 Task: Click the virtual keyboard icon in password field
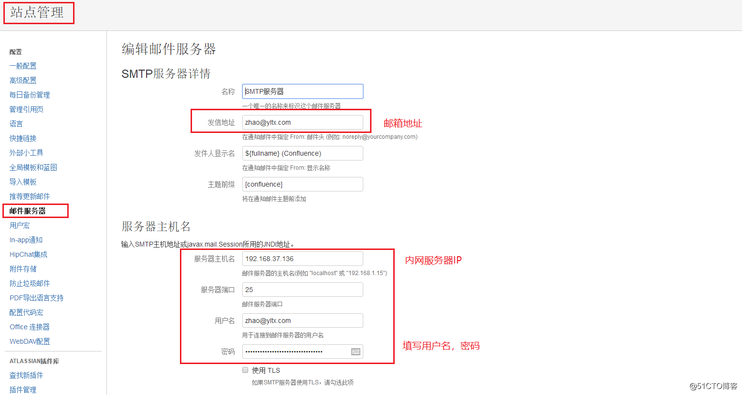pos(356,351)
